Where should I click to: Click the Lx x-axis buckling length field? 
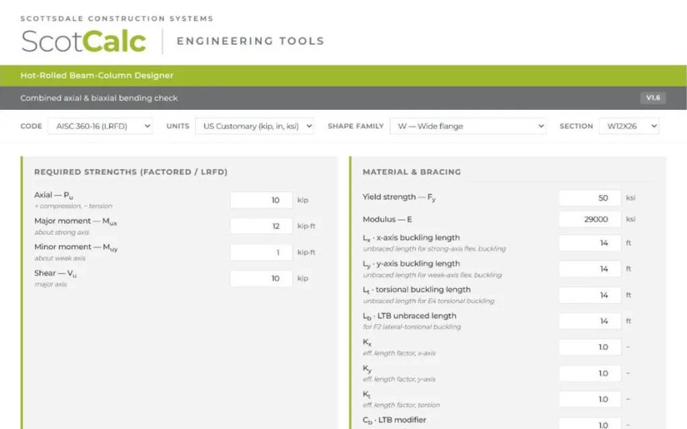590,243
